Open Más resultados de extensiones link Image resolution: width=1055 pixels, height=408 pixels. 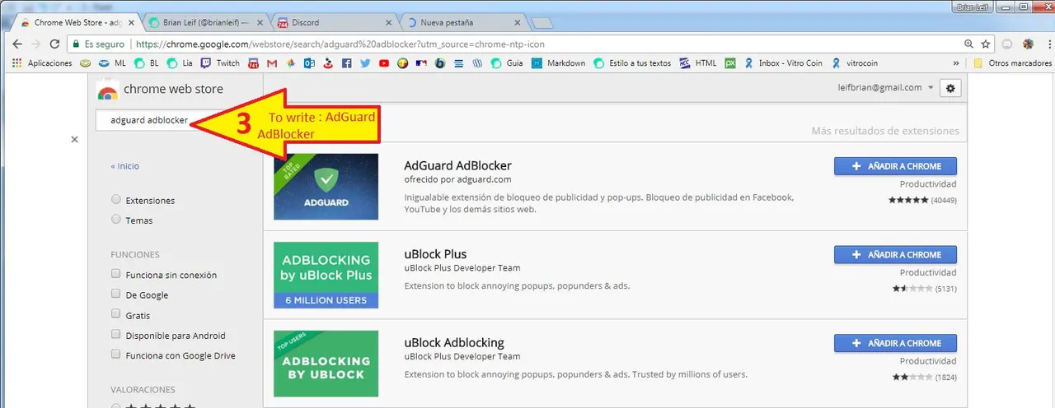tap(885, 131)
